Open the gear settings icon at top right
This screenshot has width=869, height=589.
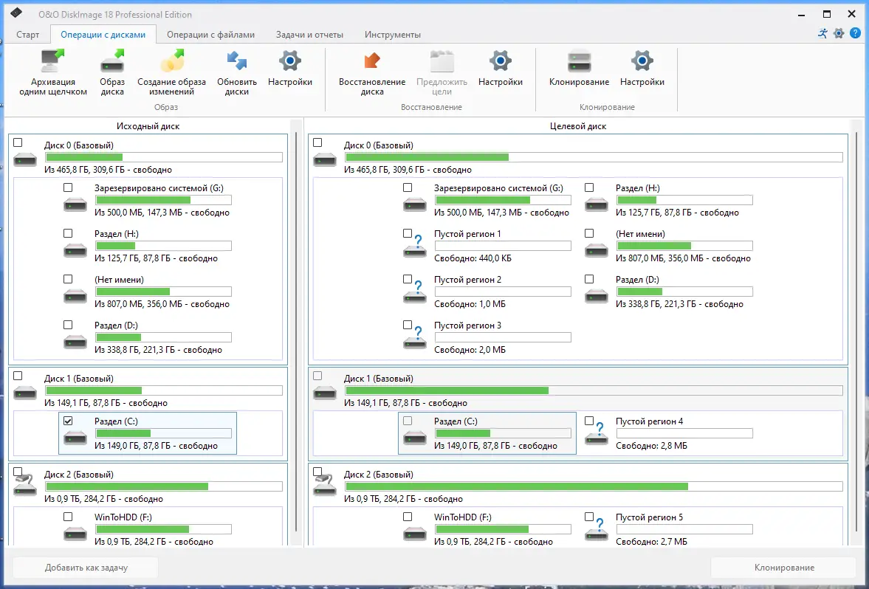tap(839, 33)
